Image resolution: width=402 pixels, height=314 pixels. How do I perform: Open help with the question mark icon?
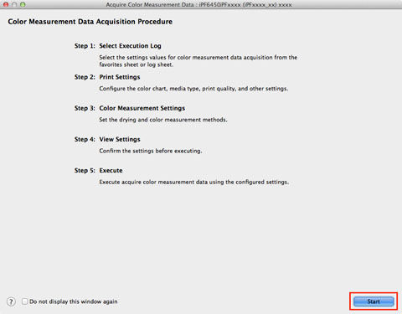point(11,301)
